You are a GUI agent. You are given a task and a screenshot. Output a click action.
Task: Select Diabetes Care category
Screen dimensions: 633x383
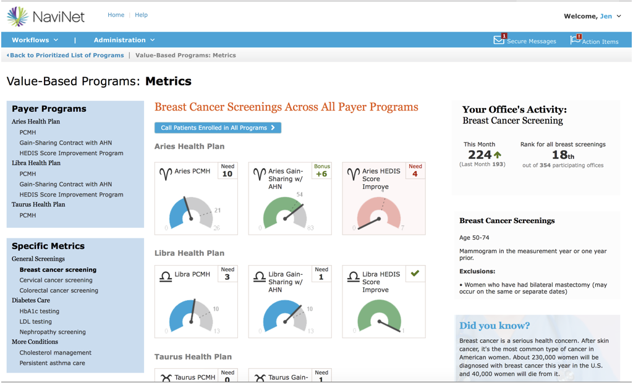coord(31,301)
